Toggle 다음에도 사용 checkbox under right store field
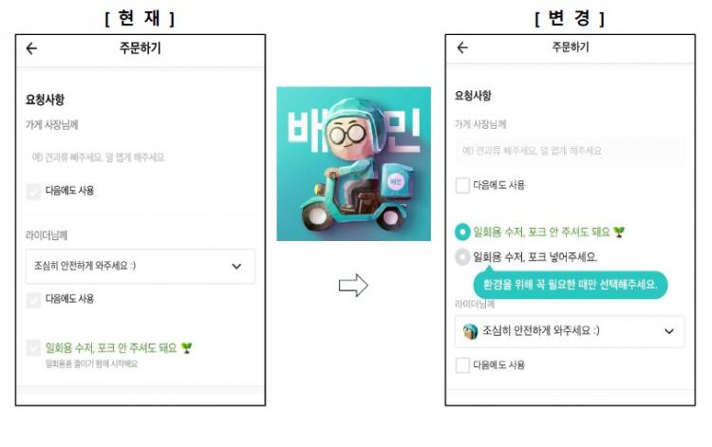Viewport: 712px width, 447px height. click(x=462, y=185)
